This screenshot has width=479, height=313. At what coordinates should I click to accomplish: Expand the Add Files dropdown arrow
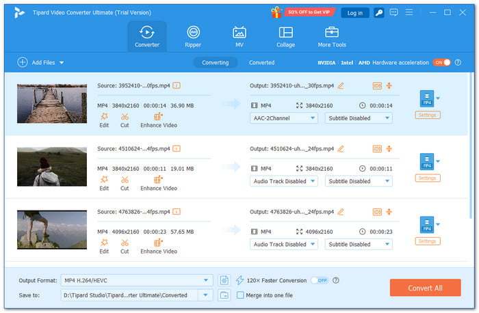(62, 63)
